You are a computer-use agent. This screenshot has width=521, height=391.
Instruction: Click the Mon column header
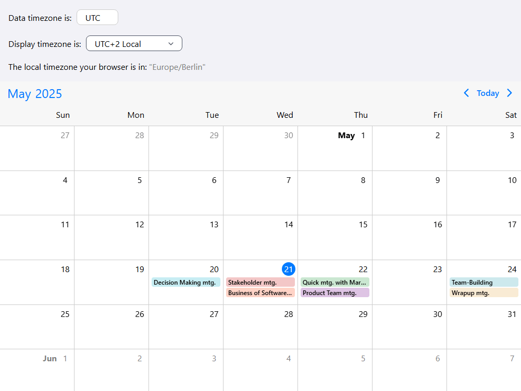(x=136, y=115)
